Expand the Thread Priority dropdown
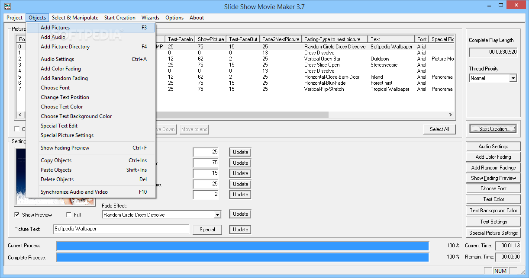Image resolution: width=529 pixels, height=278 pixels. [513, 78]
